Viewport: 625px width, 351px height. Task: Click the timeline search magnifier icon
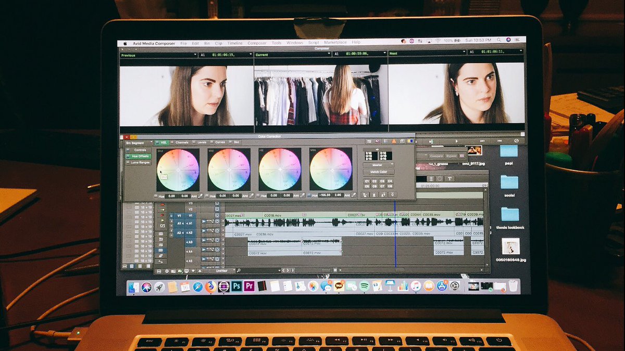239,270
